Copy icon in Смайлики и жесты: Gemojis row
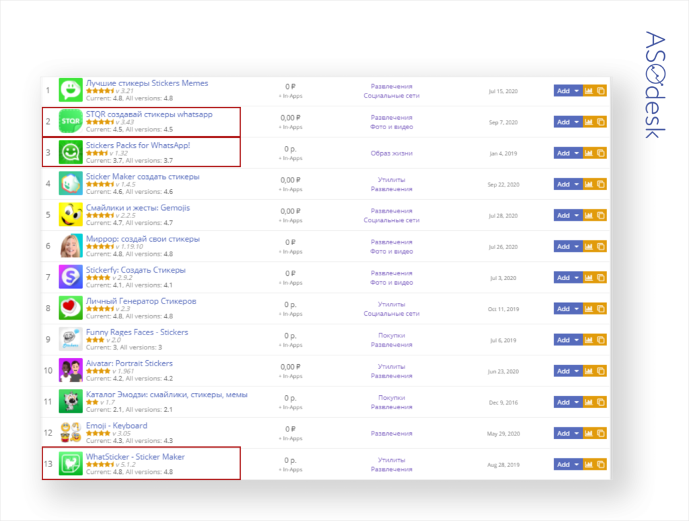Image resolution: width=689 pixels, height=521 pixels. click(x=601, y=215)
